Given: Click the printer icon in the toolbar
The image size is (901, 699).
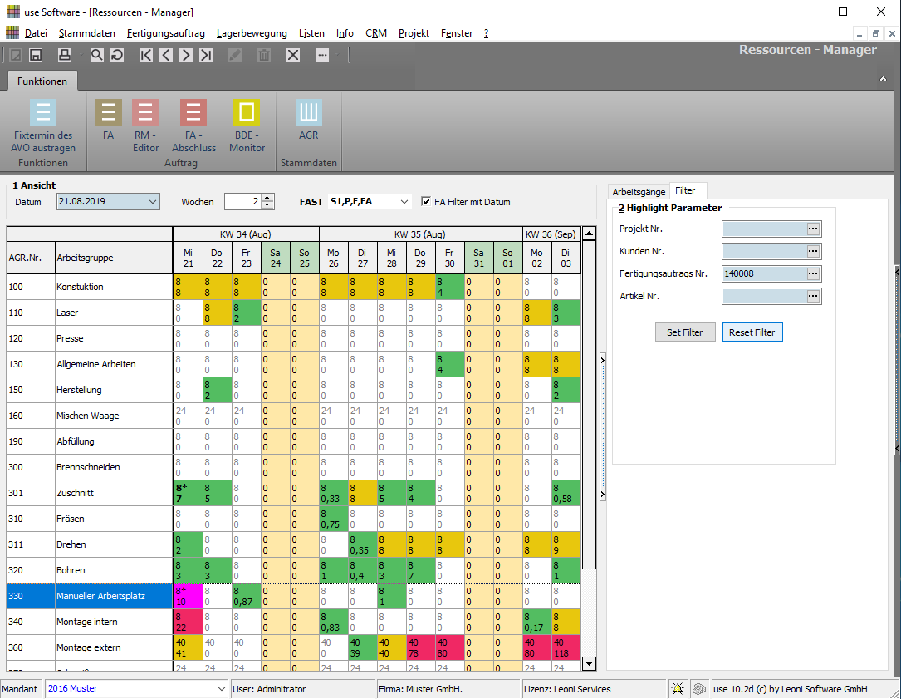Looking at the screenshot, I should [65, 55].
